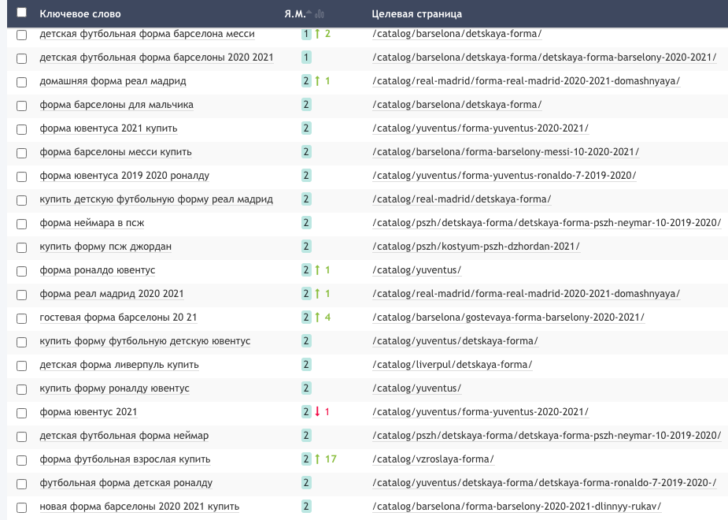This screenshot has width=728, height=520.
Task: Open keyword 'детская футбольная форма неймар'
Action: 124,436
